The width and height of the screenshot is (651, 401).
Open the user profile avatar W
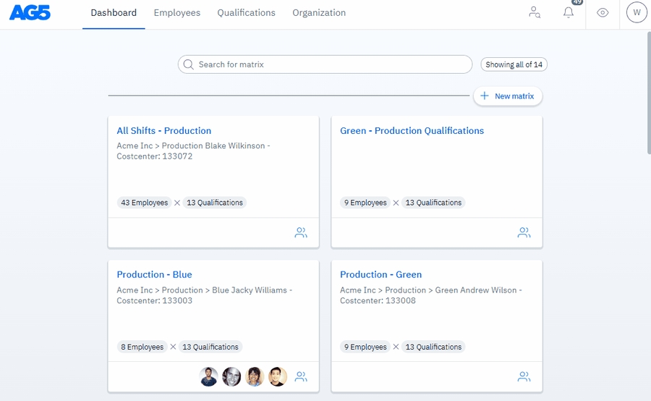tap(637, 12)
